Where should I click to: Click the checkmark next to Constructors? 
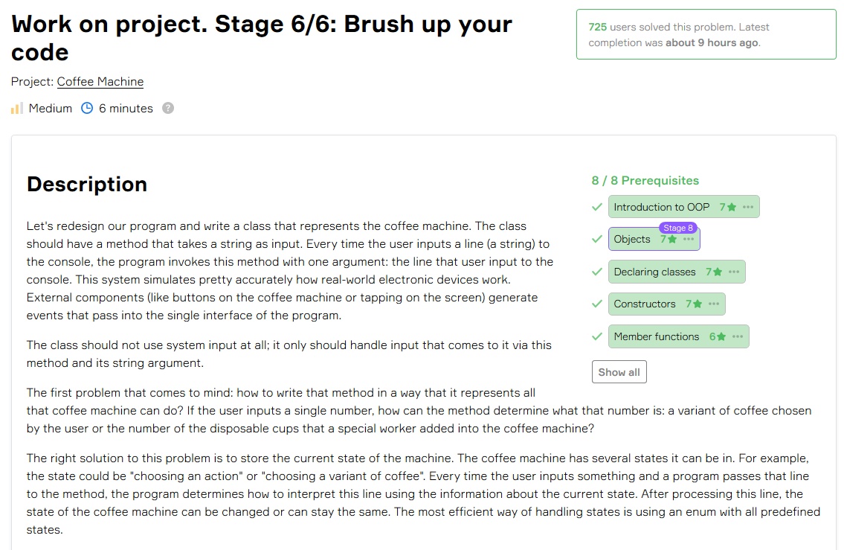pyautogui.click(x=596, y=304)
